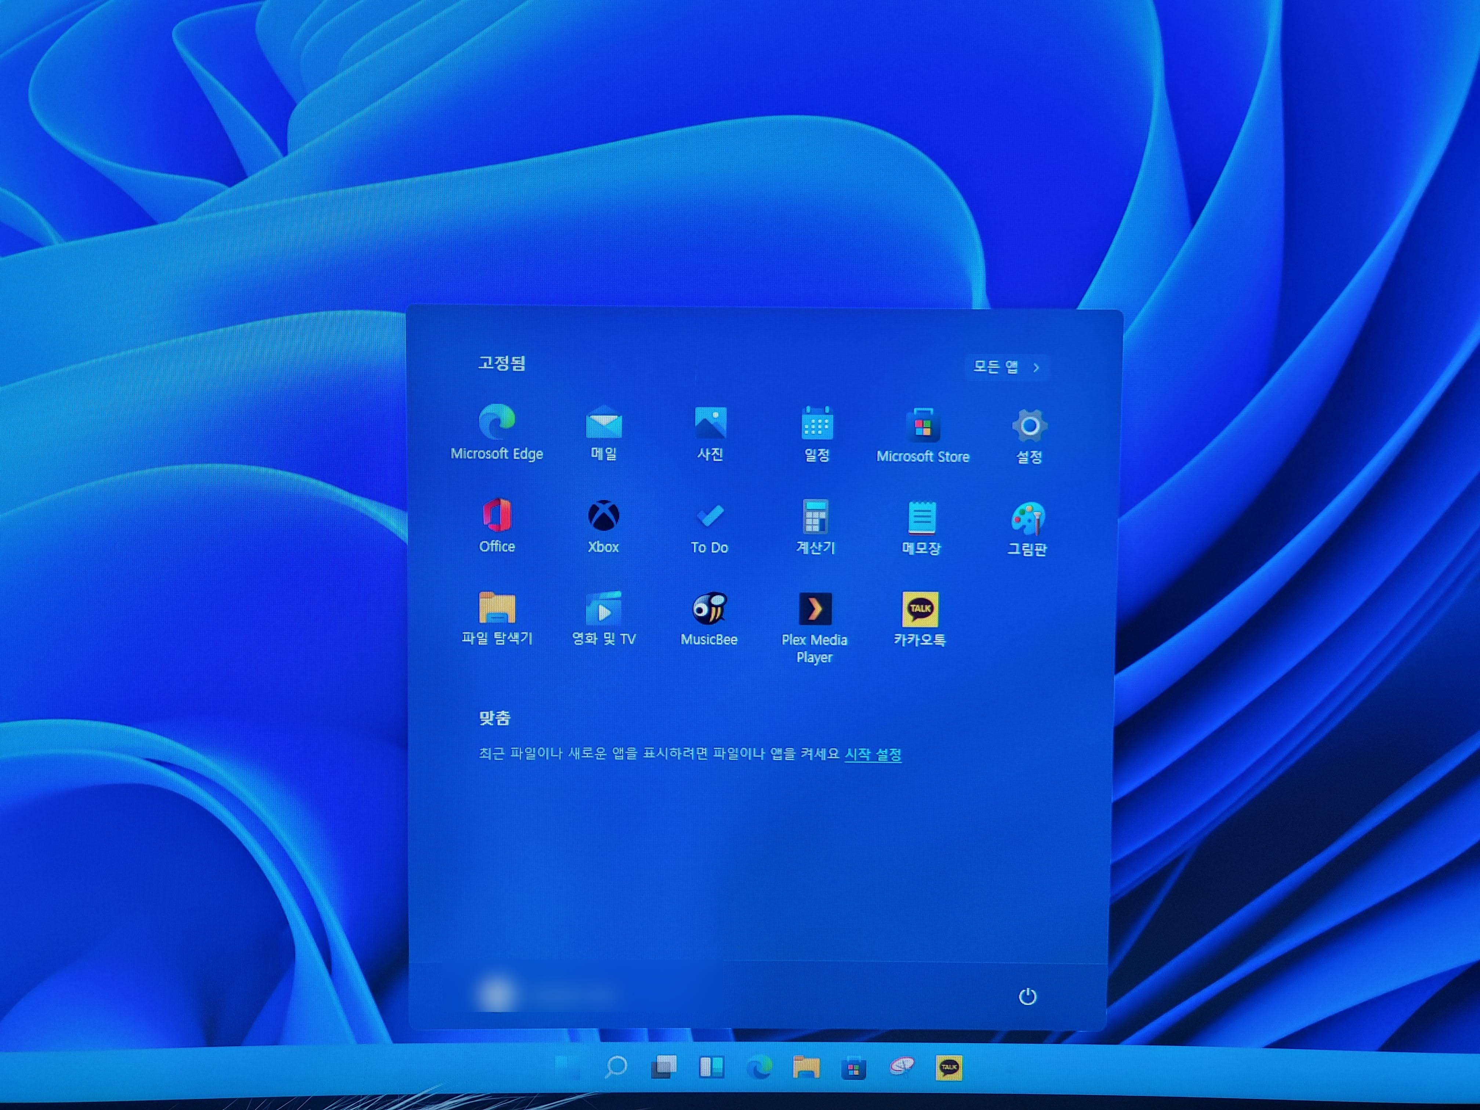Open the 사진 (Photos) pinned app
The height and width of the screenshot is (1110, 1480).
click(710, 434)
